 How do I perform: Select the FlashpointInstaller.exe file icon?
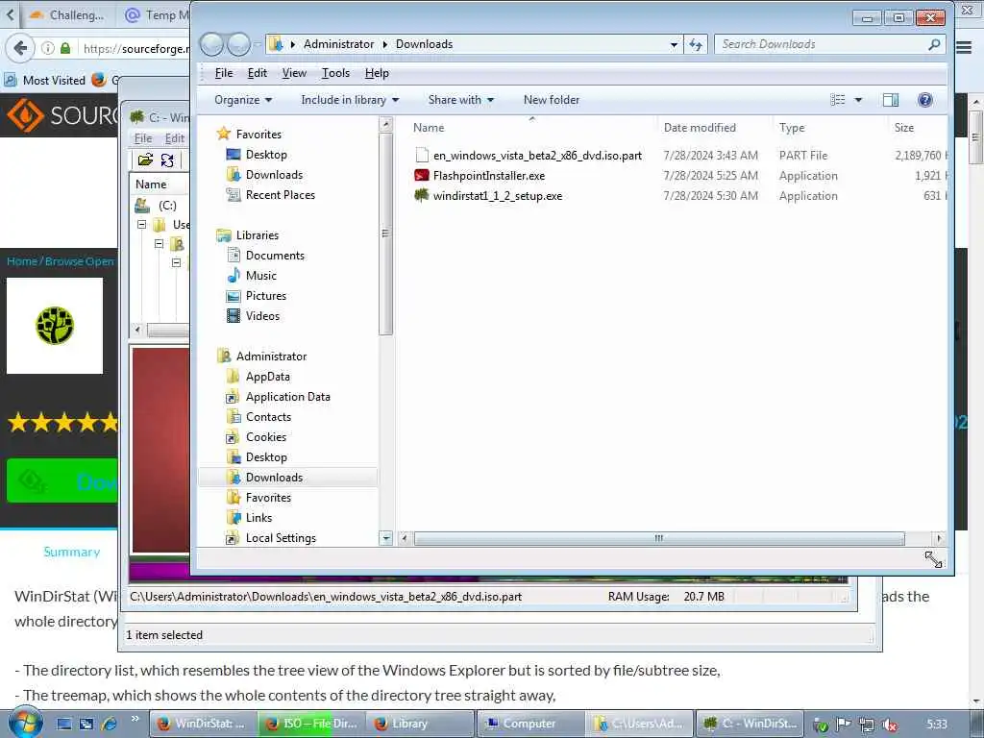422,176
